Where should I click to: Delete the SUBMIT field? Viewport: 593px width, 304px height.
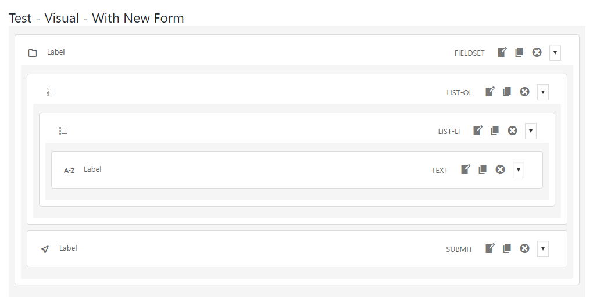(x=524, y=248)
